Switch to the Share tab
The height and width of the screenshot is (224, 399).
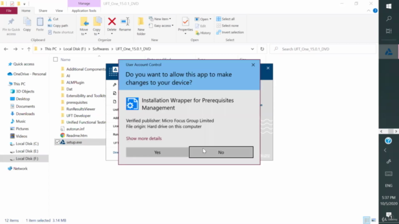pyautogui.click(x=43, y=11)
